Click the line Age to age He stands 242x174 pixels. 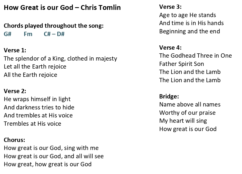pyautogui.click(x=188, y=15)
